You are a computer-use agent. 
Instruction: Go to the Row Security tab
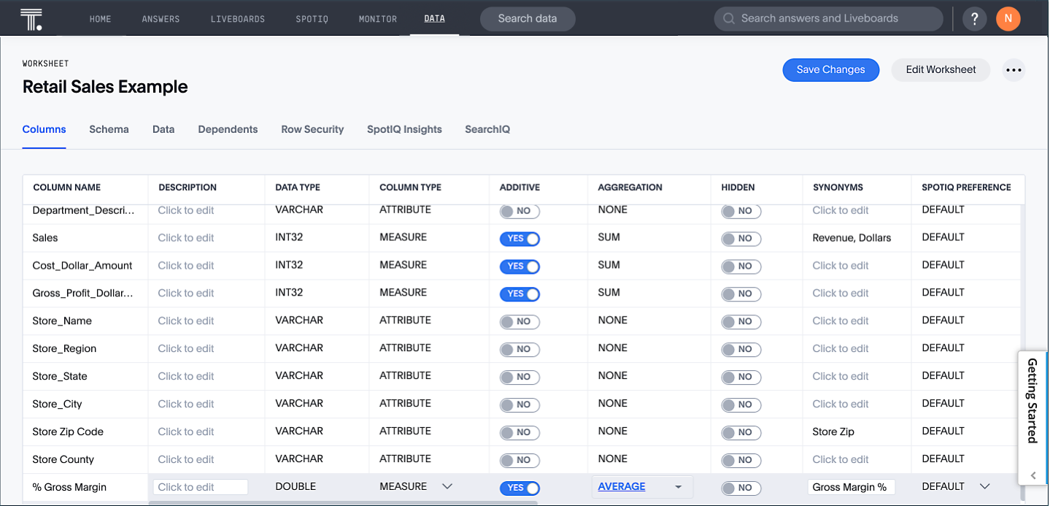(x=312, y=129)
